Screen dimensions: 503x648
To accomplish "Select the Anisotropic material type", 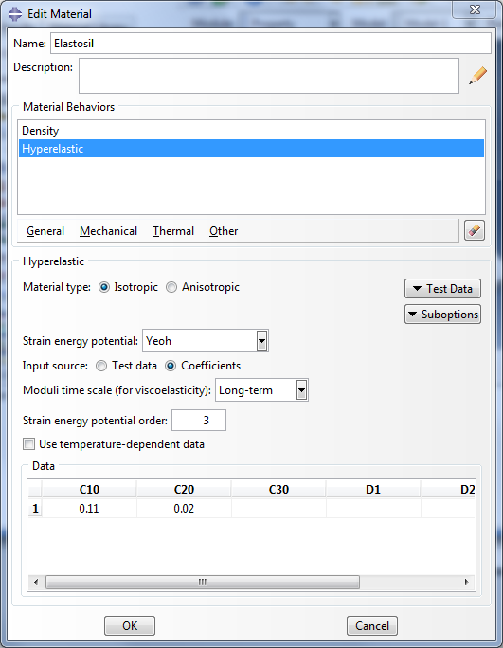I will 171,287.
